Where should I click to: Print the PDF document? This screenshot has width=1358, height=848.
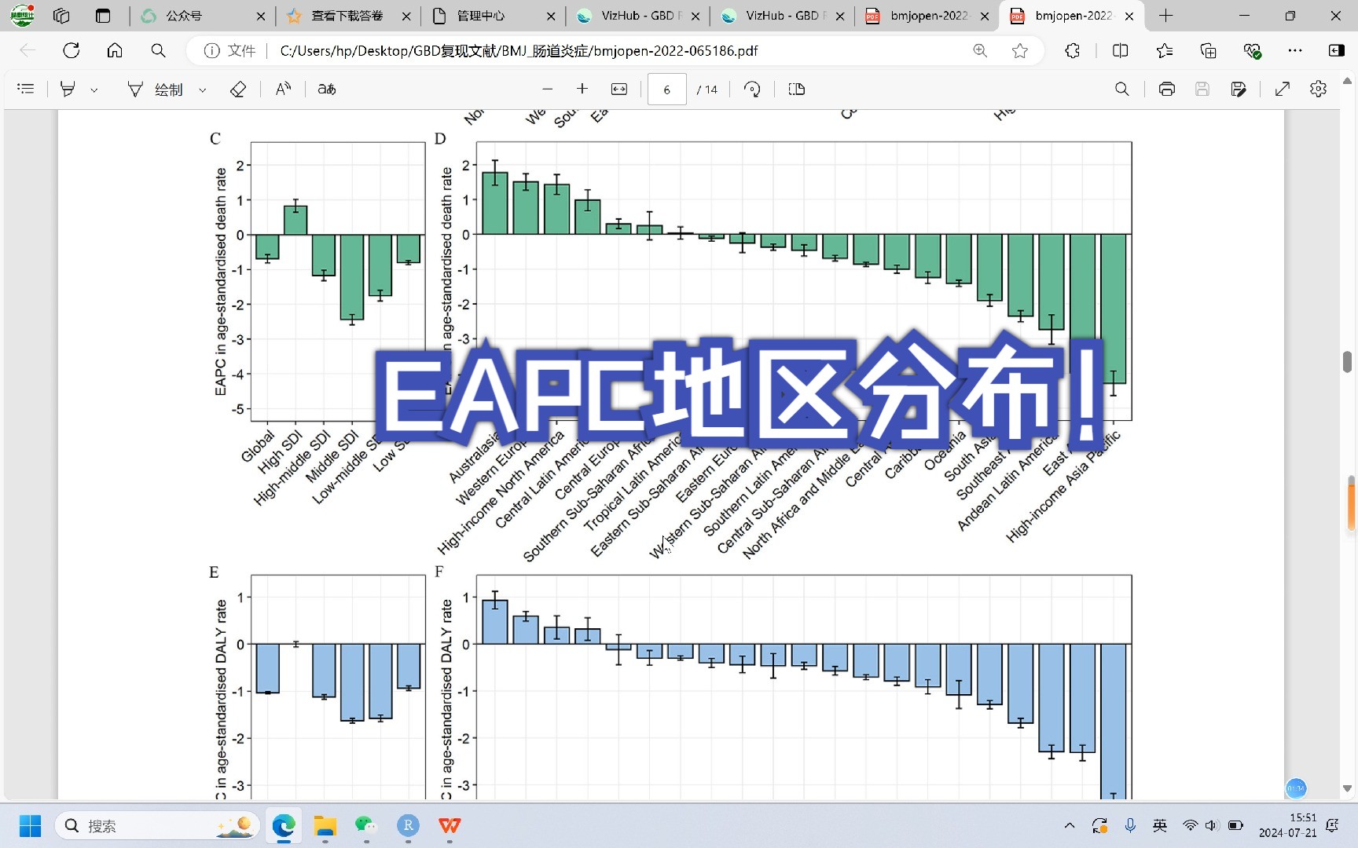click(x=1167, y=89)
